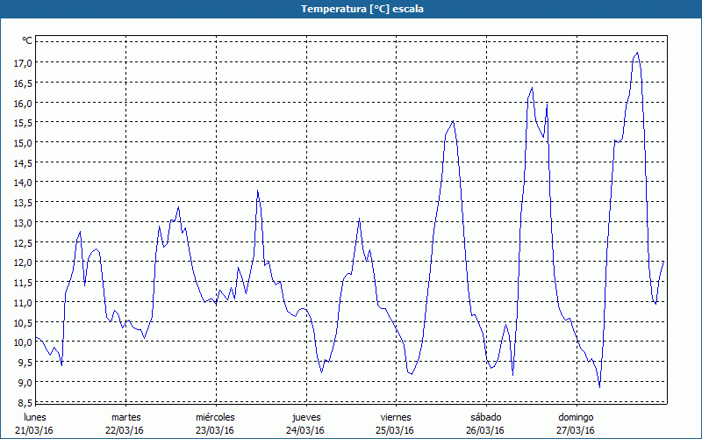
Task: Click the 13,0 axis value
Action: (24, 223)
